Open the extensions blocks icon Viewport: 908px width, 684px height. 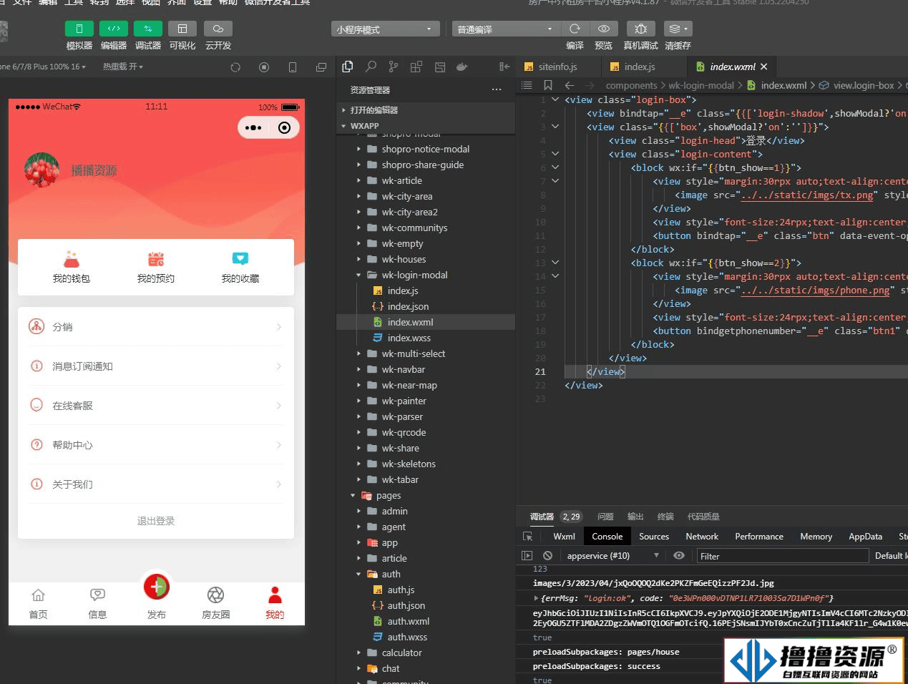click(x=416, y=67)
